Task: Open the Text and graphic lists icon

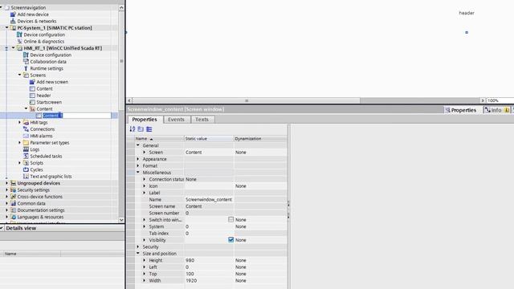Action: [26, 177]
